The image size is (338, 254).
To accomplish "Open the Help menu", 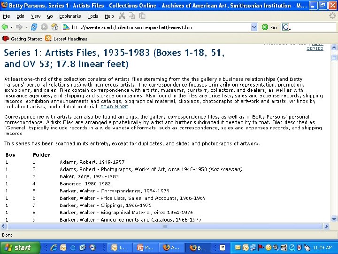I will click(x=109, y=16).
